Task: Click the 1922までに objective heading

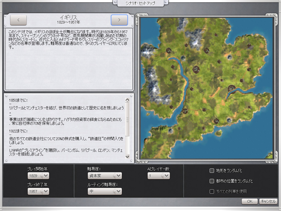Action: [18, 131]
